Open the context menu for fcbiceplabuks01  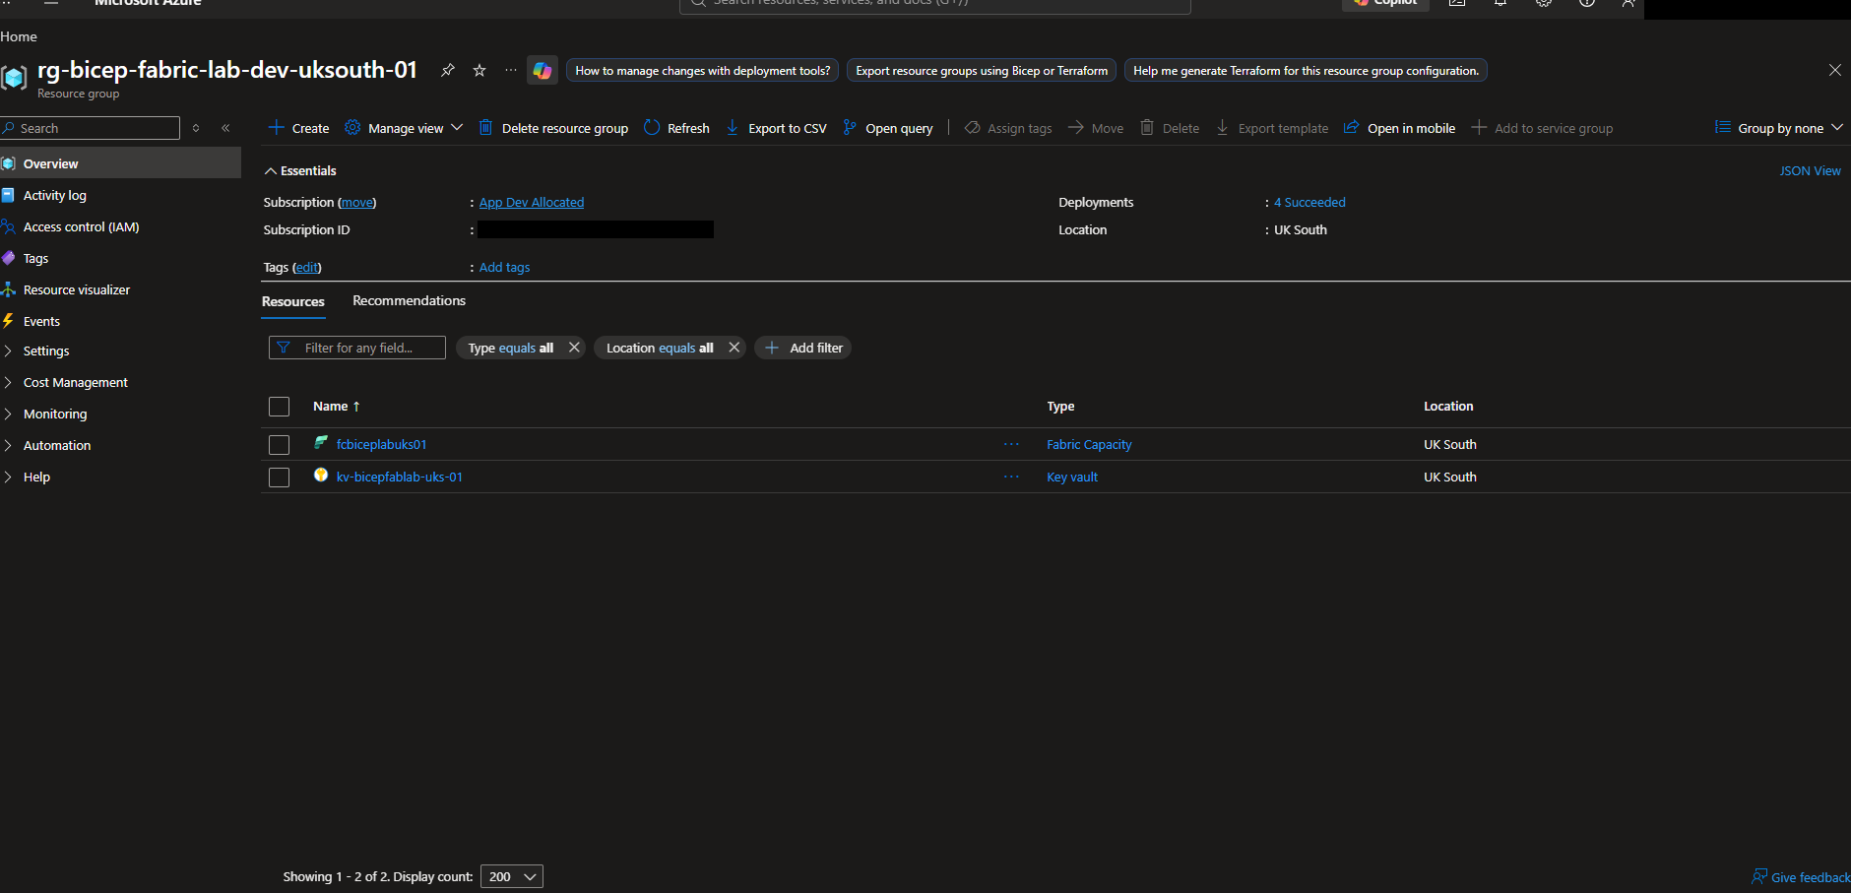1011,444
